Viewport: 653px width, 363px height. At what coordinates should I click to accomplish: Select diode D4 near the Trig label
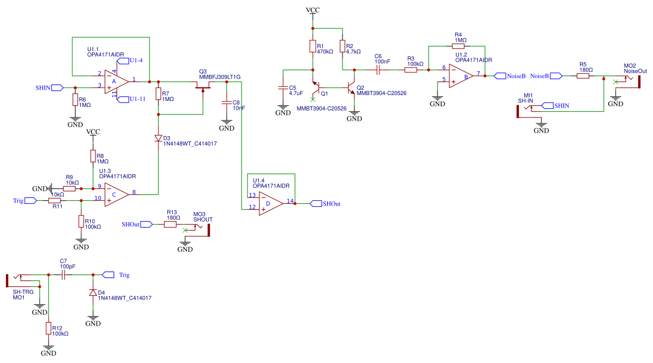(93, 293)
